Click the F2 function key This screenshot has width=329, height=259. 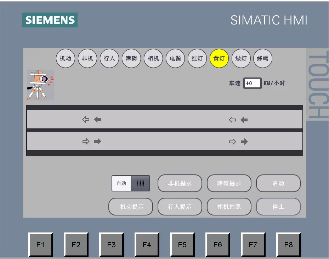point(76,244)
